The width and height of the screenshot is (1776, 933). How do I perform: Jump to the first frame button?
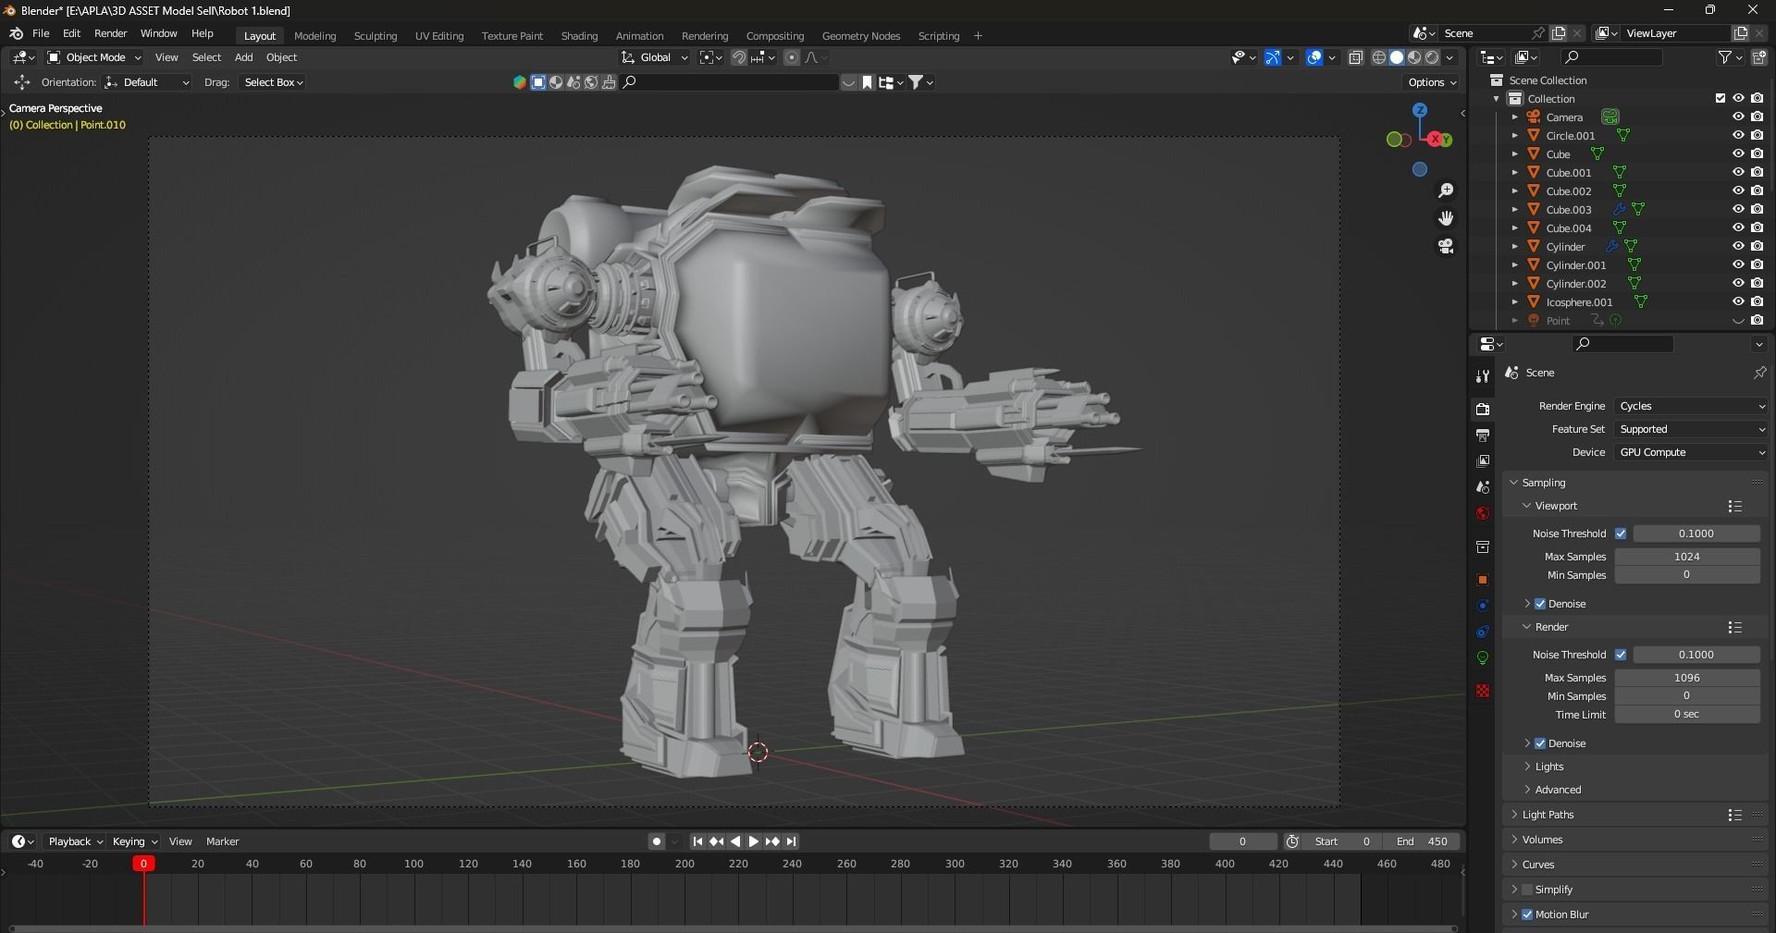click(x=697, y=841)
